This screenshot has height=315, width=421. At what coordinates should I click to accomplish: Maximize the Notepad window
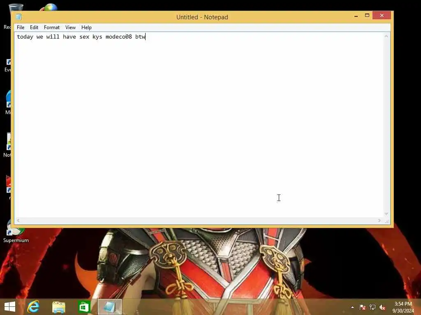367,16
